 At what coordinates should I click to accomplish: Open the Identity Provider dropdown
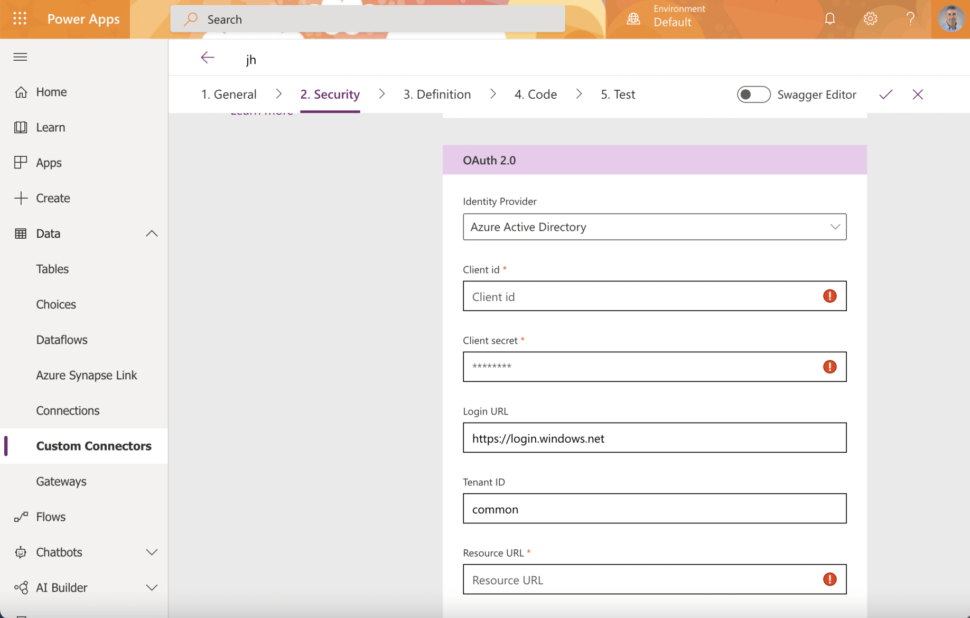[654, 227]
